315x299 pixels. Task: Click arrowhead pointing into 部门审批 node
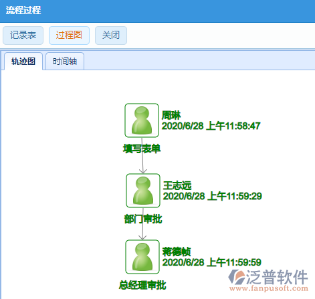pyautogui.click(x=143, y=171)
